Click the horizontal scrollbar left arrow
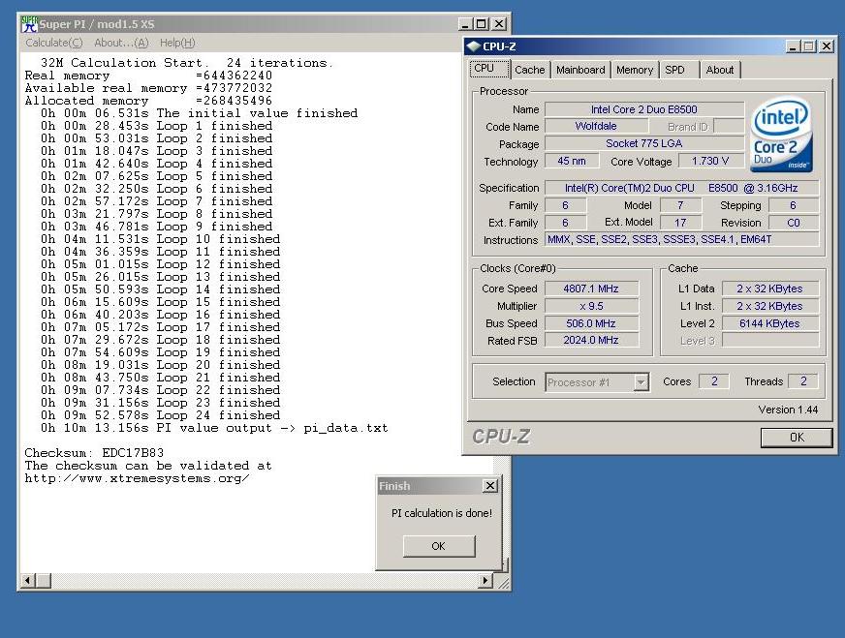The height and width of the screenshot is (638, 845). click(x=26, y=580)
